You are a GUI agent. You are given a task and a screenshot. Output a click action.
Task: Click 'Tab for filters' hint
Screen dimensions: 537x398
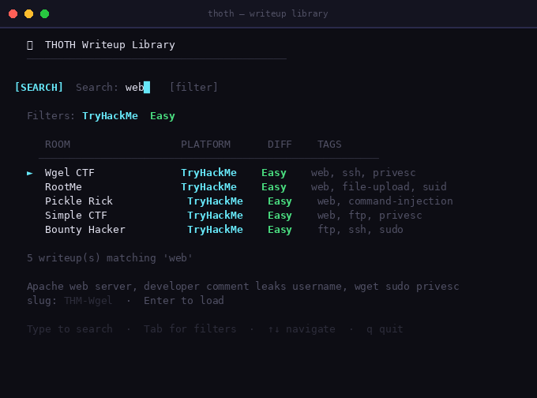190,329
